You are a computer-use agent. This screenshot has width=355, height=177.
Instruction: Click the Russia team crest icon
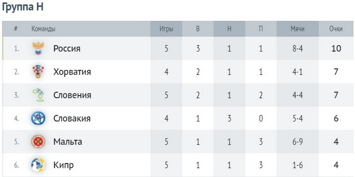tap(38, 49)
